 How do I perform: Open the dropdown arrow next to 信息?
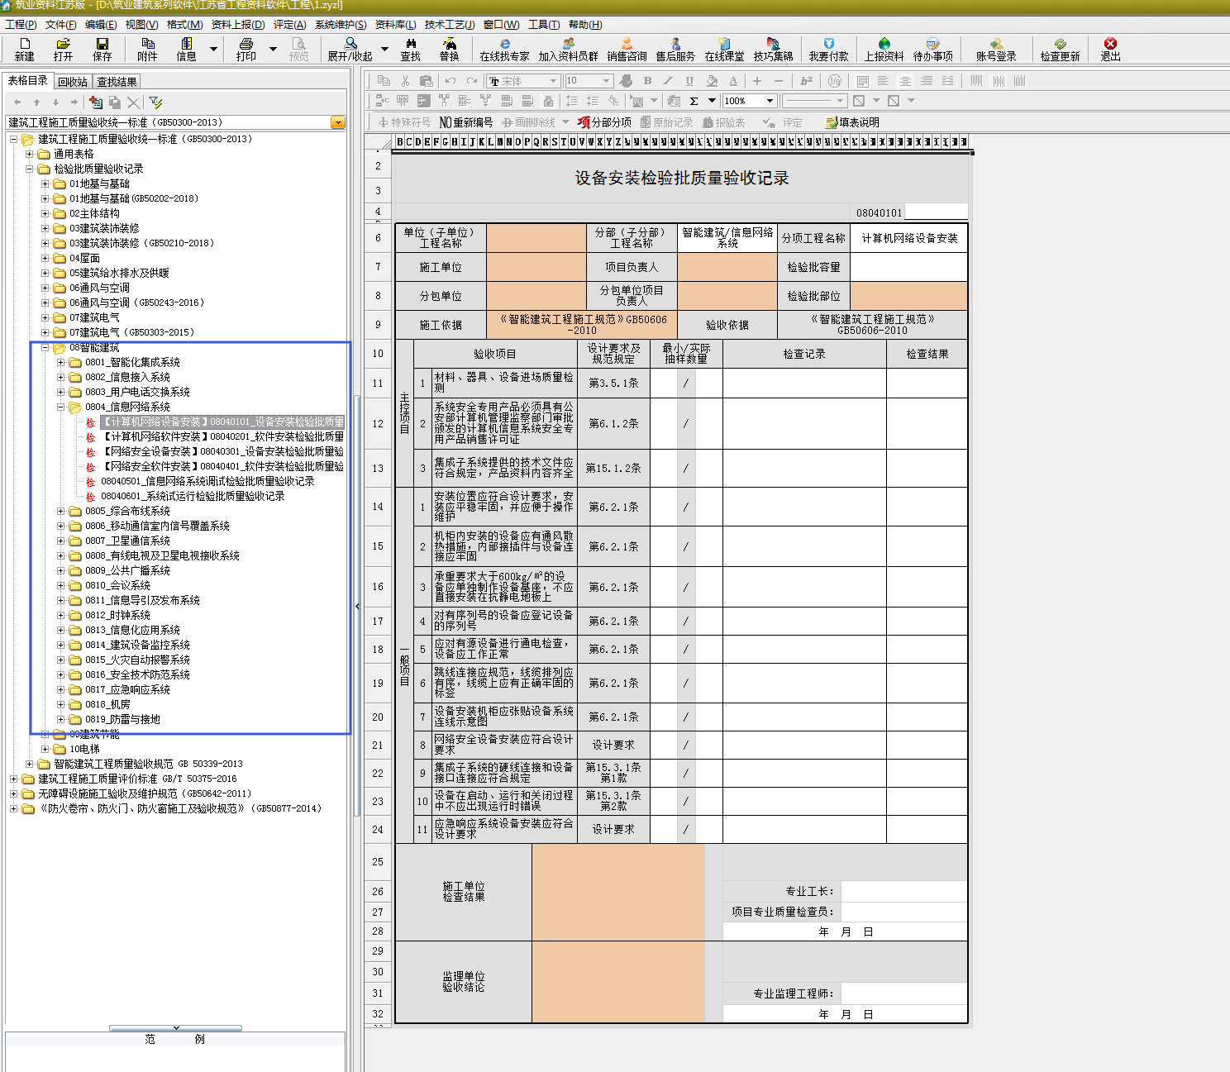pos(213,50)
